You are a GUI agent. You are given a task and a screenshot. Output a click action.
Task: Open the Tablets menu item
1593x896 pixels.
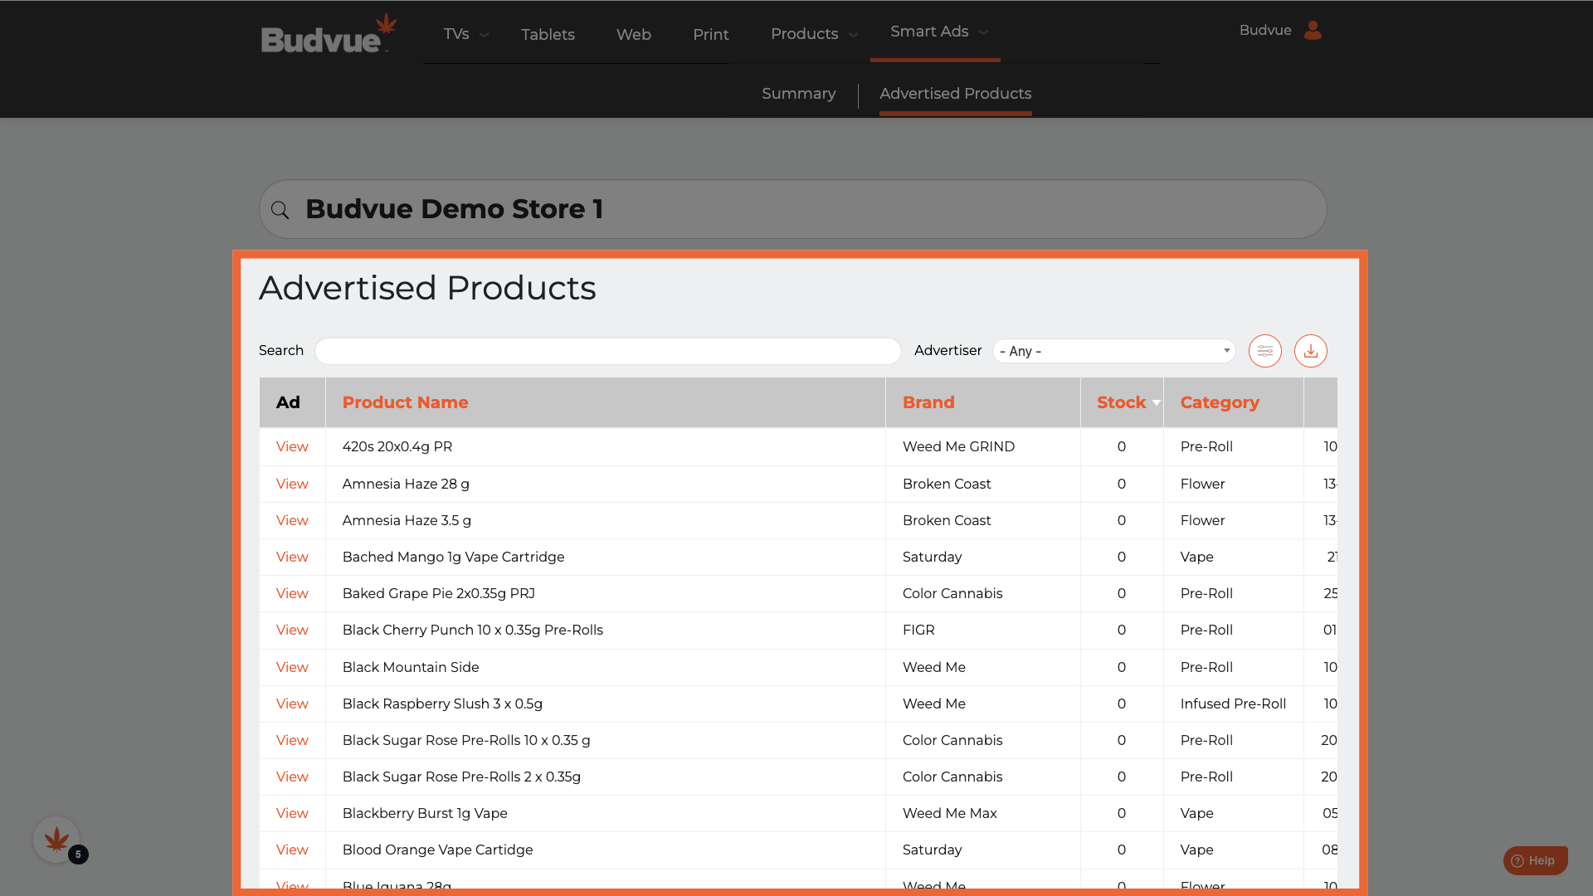(548, 34)
